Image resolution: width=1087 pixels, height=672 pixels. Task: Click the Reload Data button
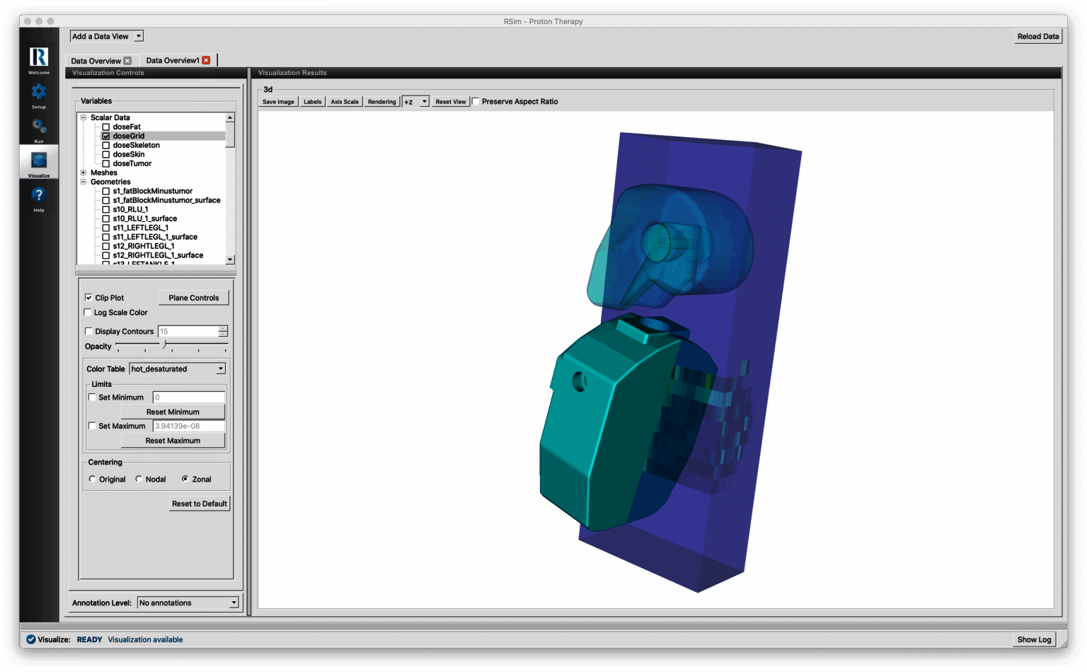(1037, 36)
